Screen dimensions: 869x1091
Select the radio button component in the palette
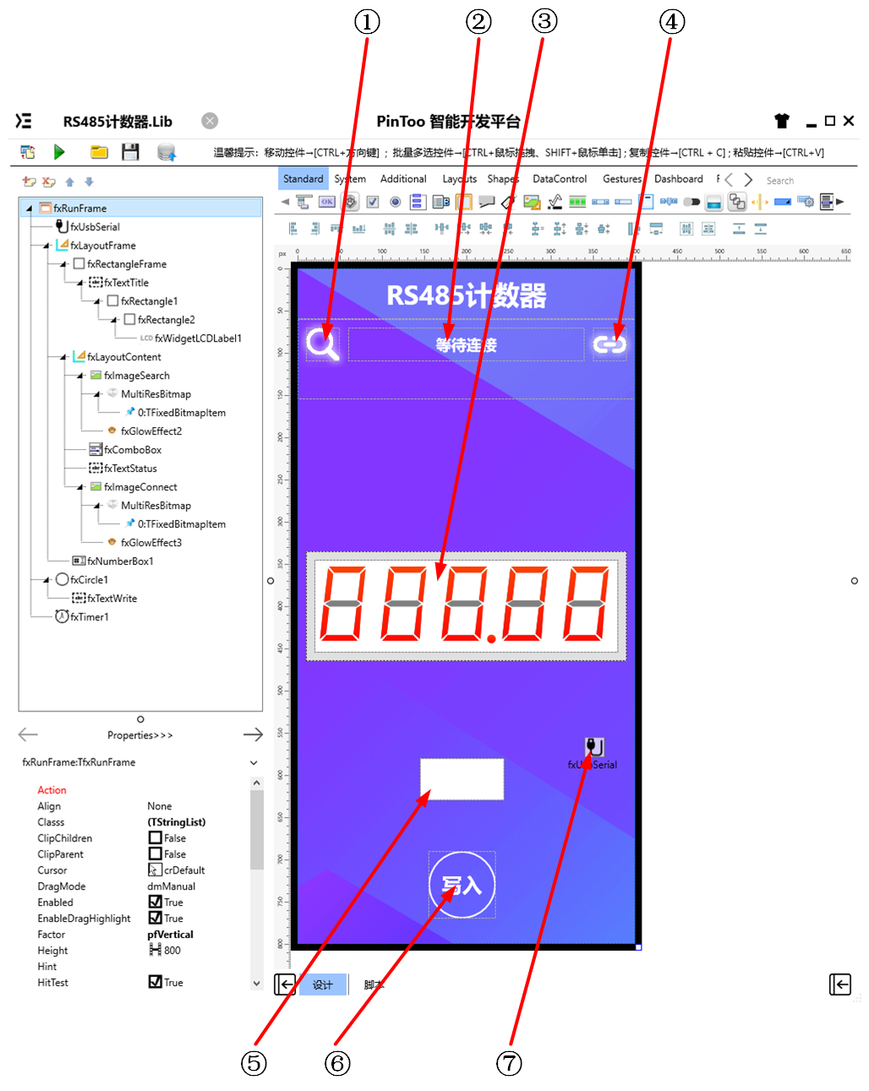(395, 201)
